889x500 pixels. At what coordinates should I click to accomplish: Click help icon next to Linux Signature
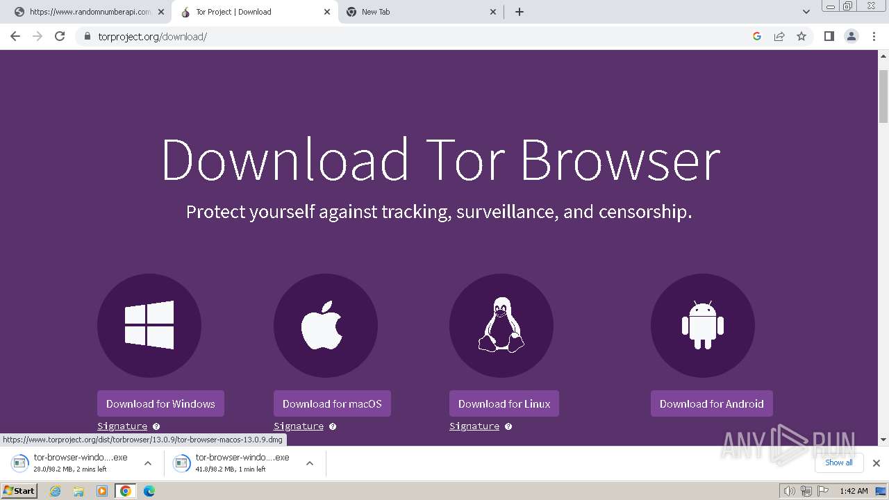[508, 426]
